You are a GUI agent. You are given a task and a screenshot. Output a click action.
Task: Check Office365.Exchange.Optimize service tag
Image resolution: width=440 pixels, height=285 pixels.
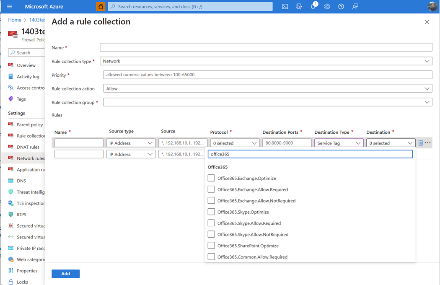tap(211, 178)
